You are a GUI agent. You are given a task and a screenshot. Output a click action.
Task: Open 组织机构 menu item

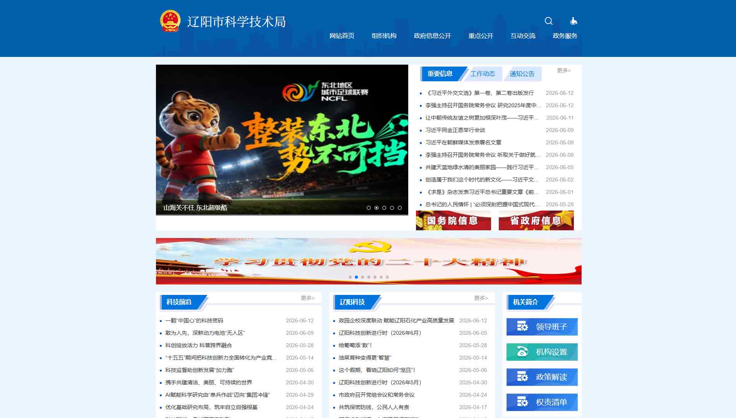pos(384,36)
